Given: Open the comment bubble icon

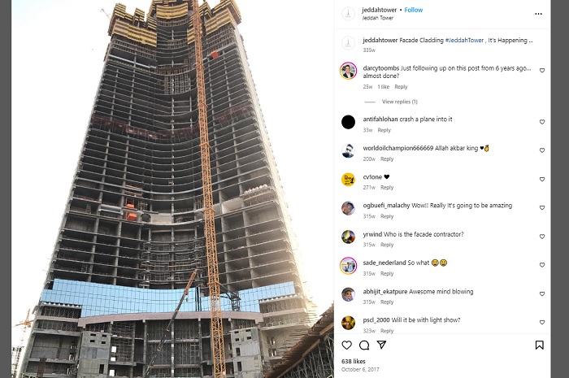Looking at the screenshot, I should point(364,345).
